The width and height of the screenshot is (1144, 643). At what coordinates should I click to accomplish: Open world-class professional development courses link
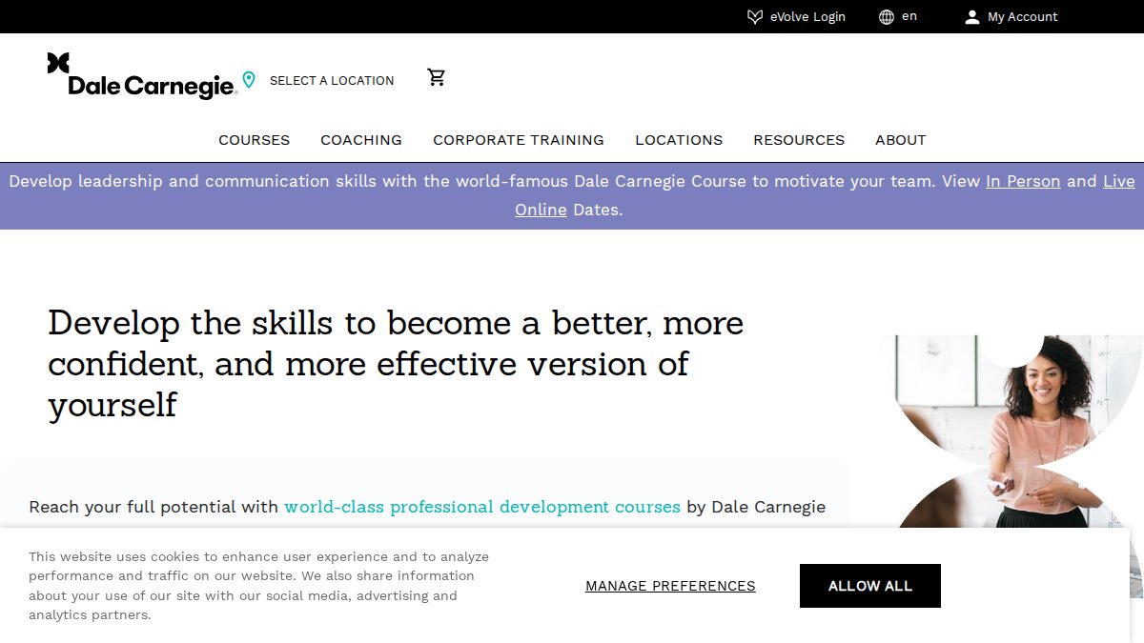(x=482, y=507)
